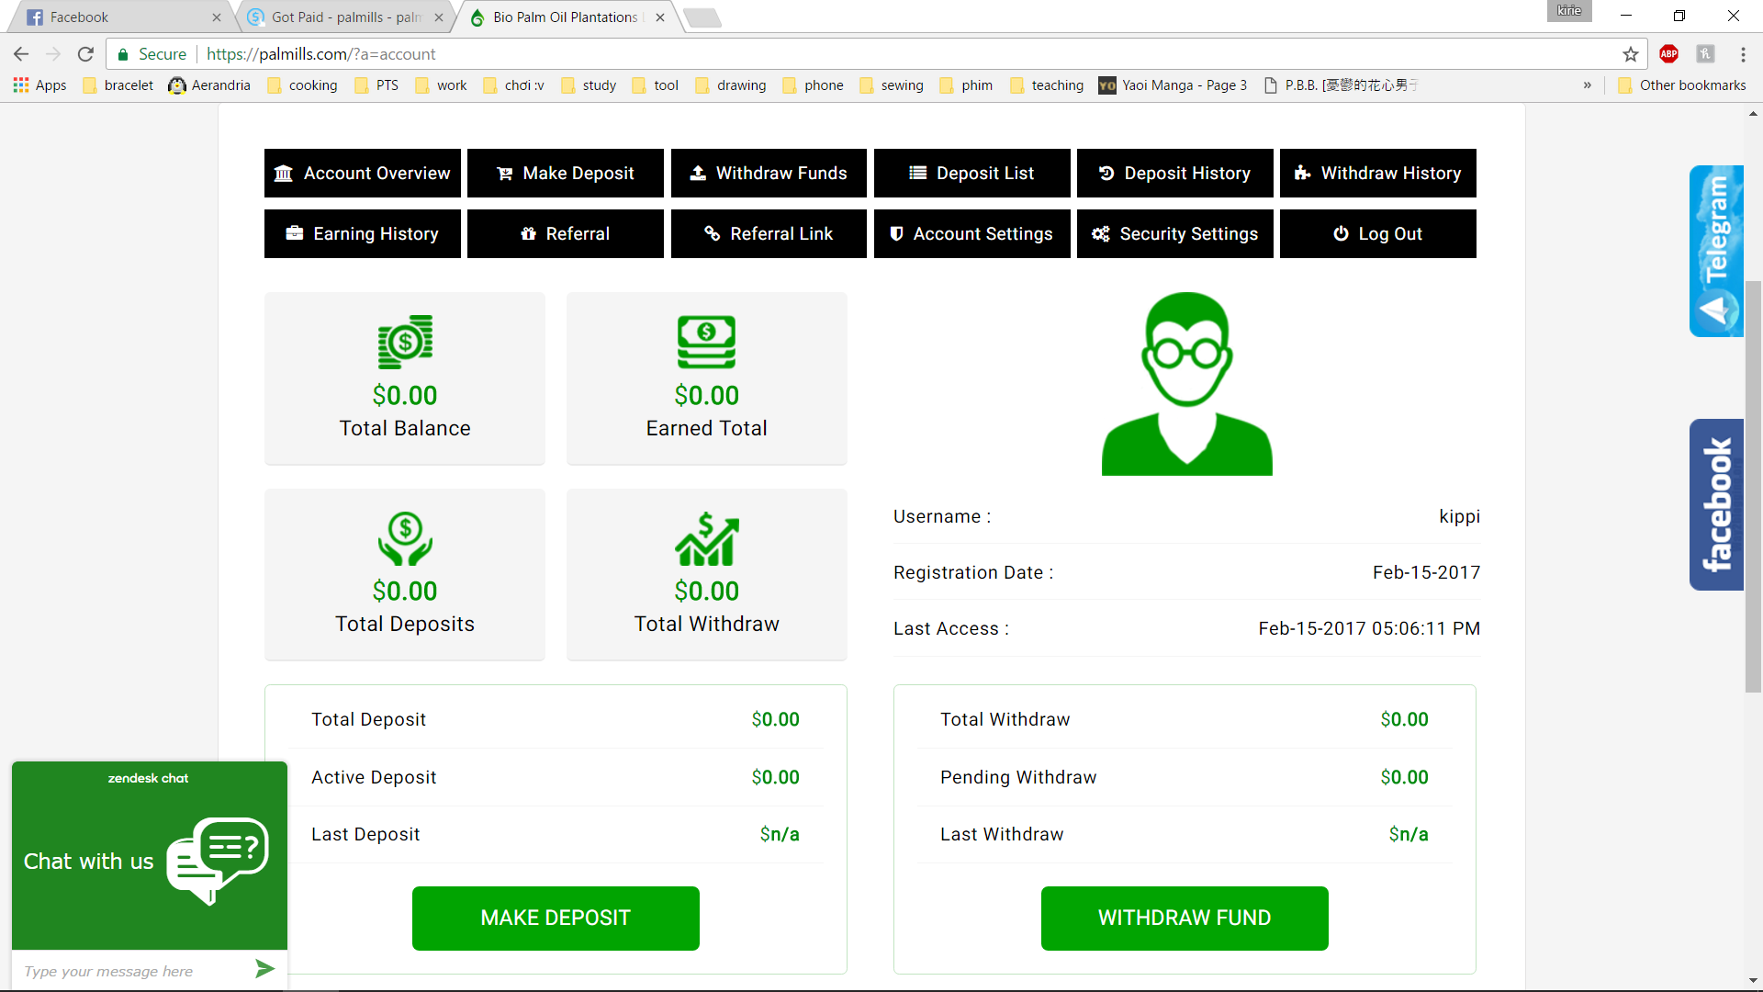Image resolution: width=1763 pixels, height=992 pixels.
Task: Expand hidden bookmarks with double chevron
Action: (x=1587, y=85)
